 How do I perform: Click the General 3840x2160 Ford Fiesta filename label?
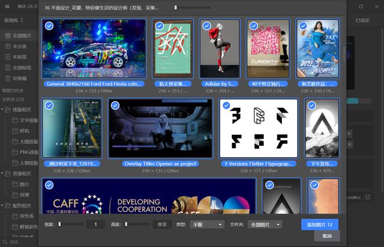pos(94,84)
